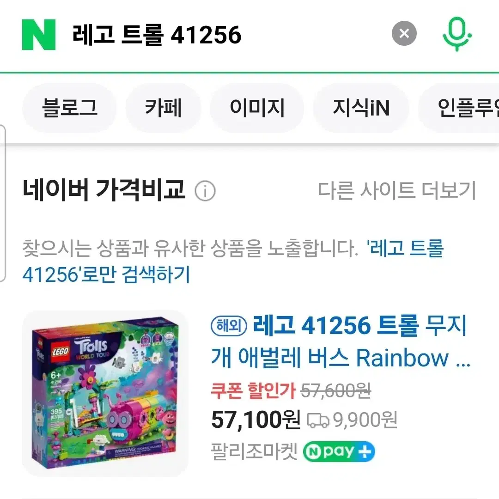The image size is (499, 499).
Task: Open Naver home via green N logo
Action: (39, 34)
